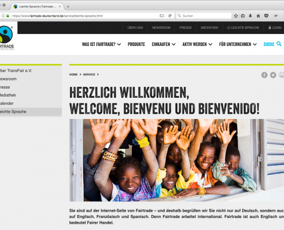284x230 pixels.
Task: Open Mediathek in the left sidebar
Action: pos(8,95)
